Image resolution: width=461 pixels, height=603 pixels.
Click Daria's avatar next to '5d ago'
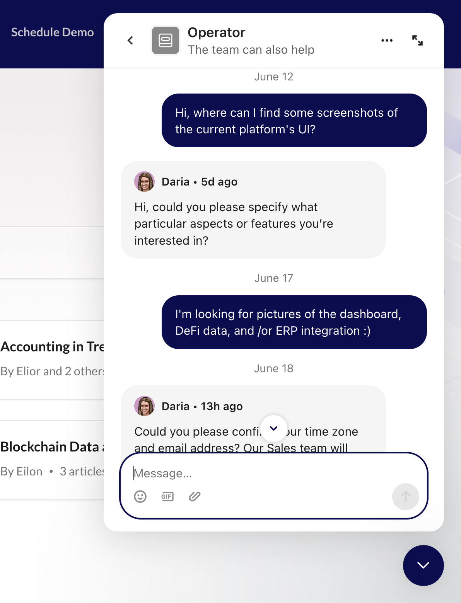point(144,181)
